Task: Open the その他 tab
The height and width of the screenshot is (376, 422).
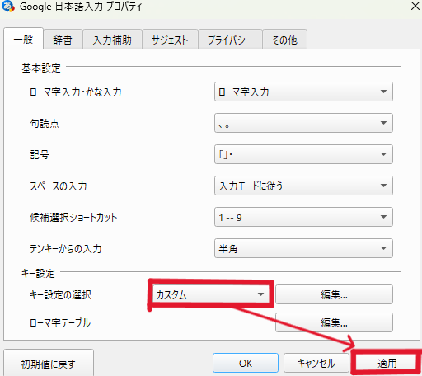Action: point(284,40)
